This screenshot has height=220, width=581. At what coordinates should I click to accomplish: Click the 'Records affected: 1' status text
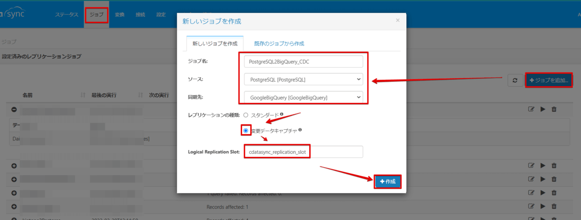(x=227, y=207)
